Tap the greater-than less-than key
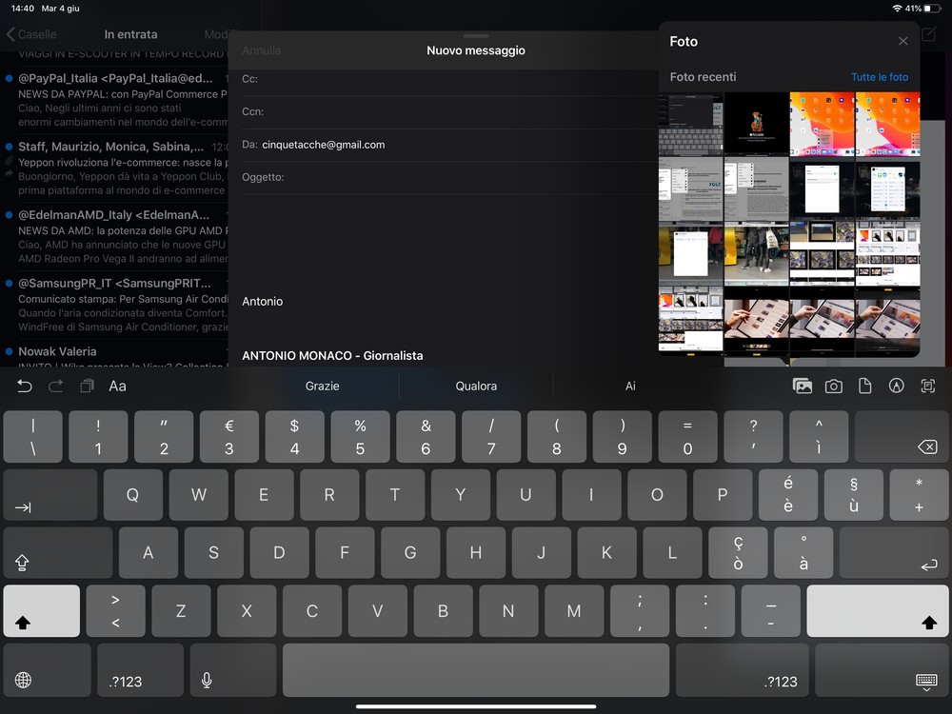Viewport: 952px width, 714px height. (115, 610)
